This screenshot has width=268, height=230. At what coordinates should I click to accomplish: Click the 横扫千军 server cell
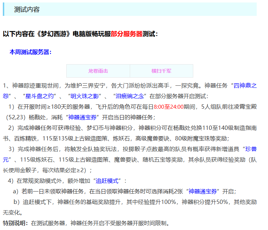point(162,71)
